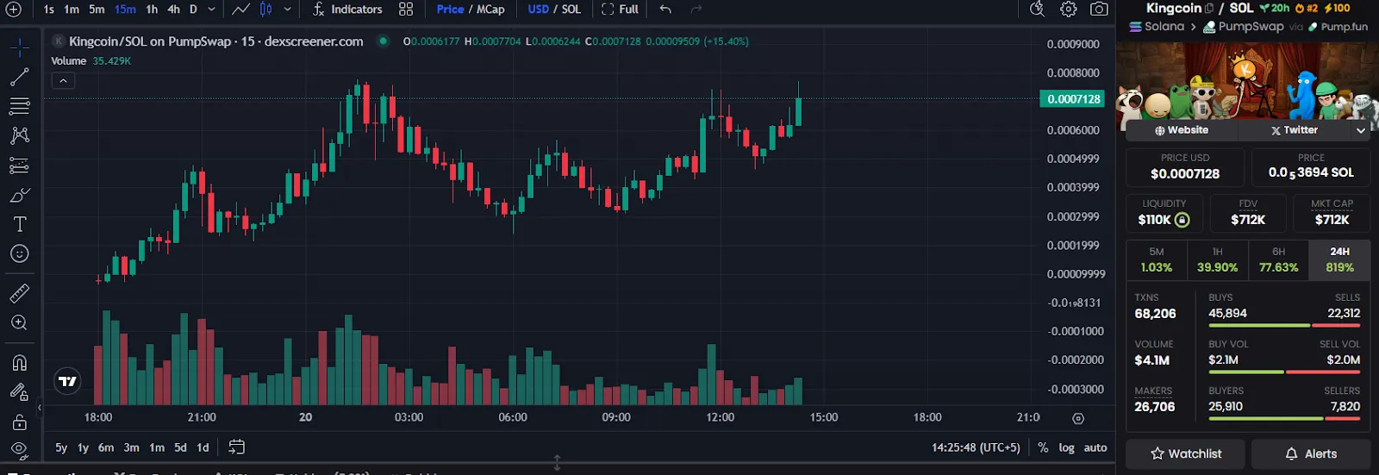The image size is (1379, 475).
Task: Select the 1y date range
Action: (x=83, y=447)
